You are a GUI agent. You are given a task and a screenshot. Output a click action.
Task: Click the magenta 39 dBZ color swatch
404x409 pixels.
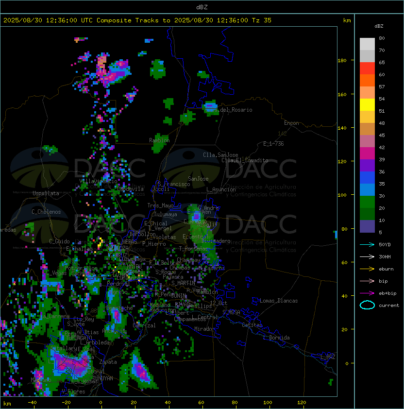tap(367, 153)
